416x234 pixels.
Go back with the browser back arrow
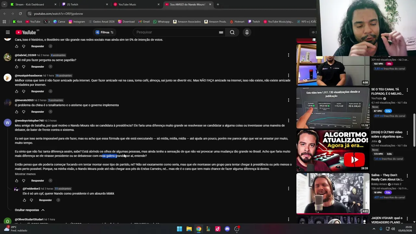5,14
